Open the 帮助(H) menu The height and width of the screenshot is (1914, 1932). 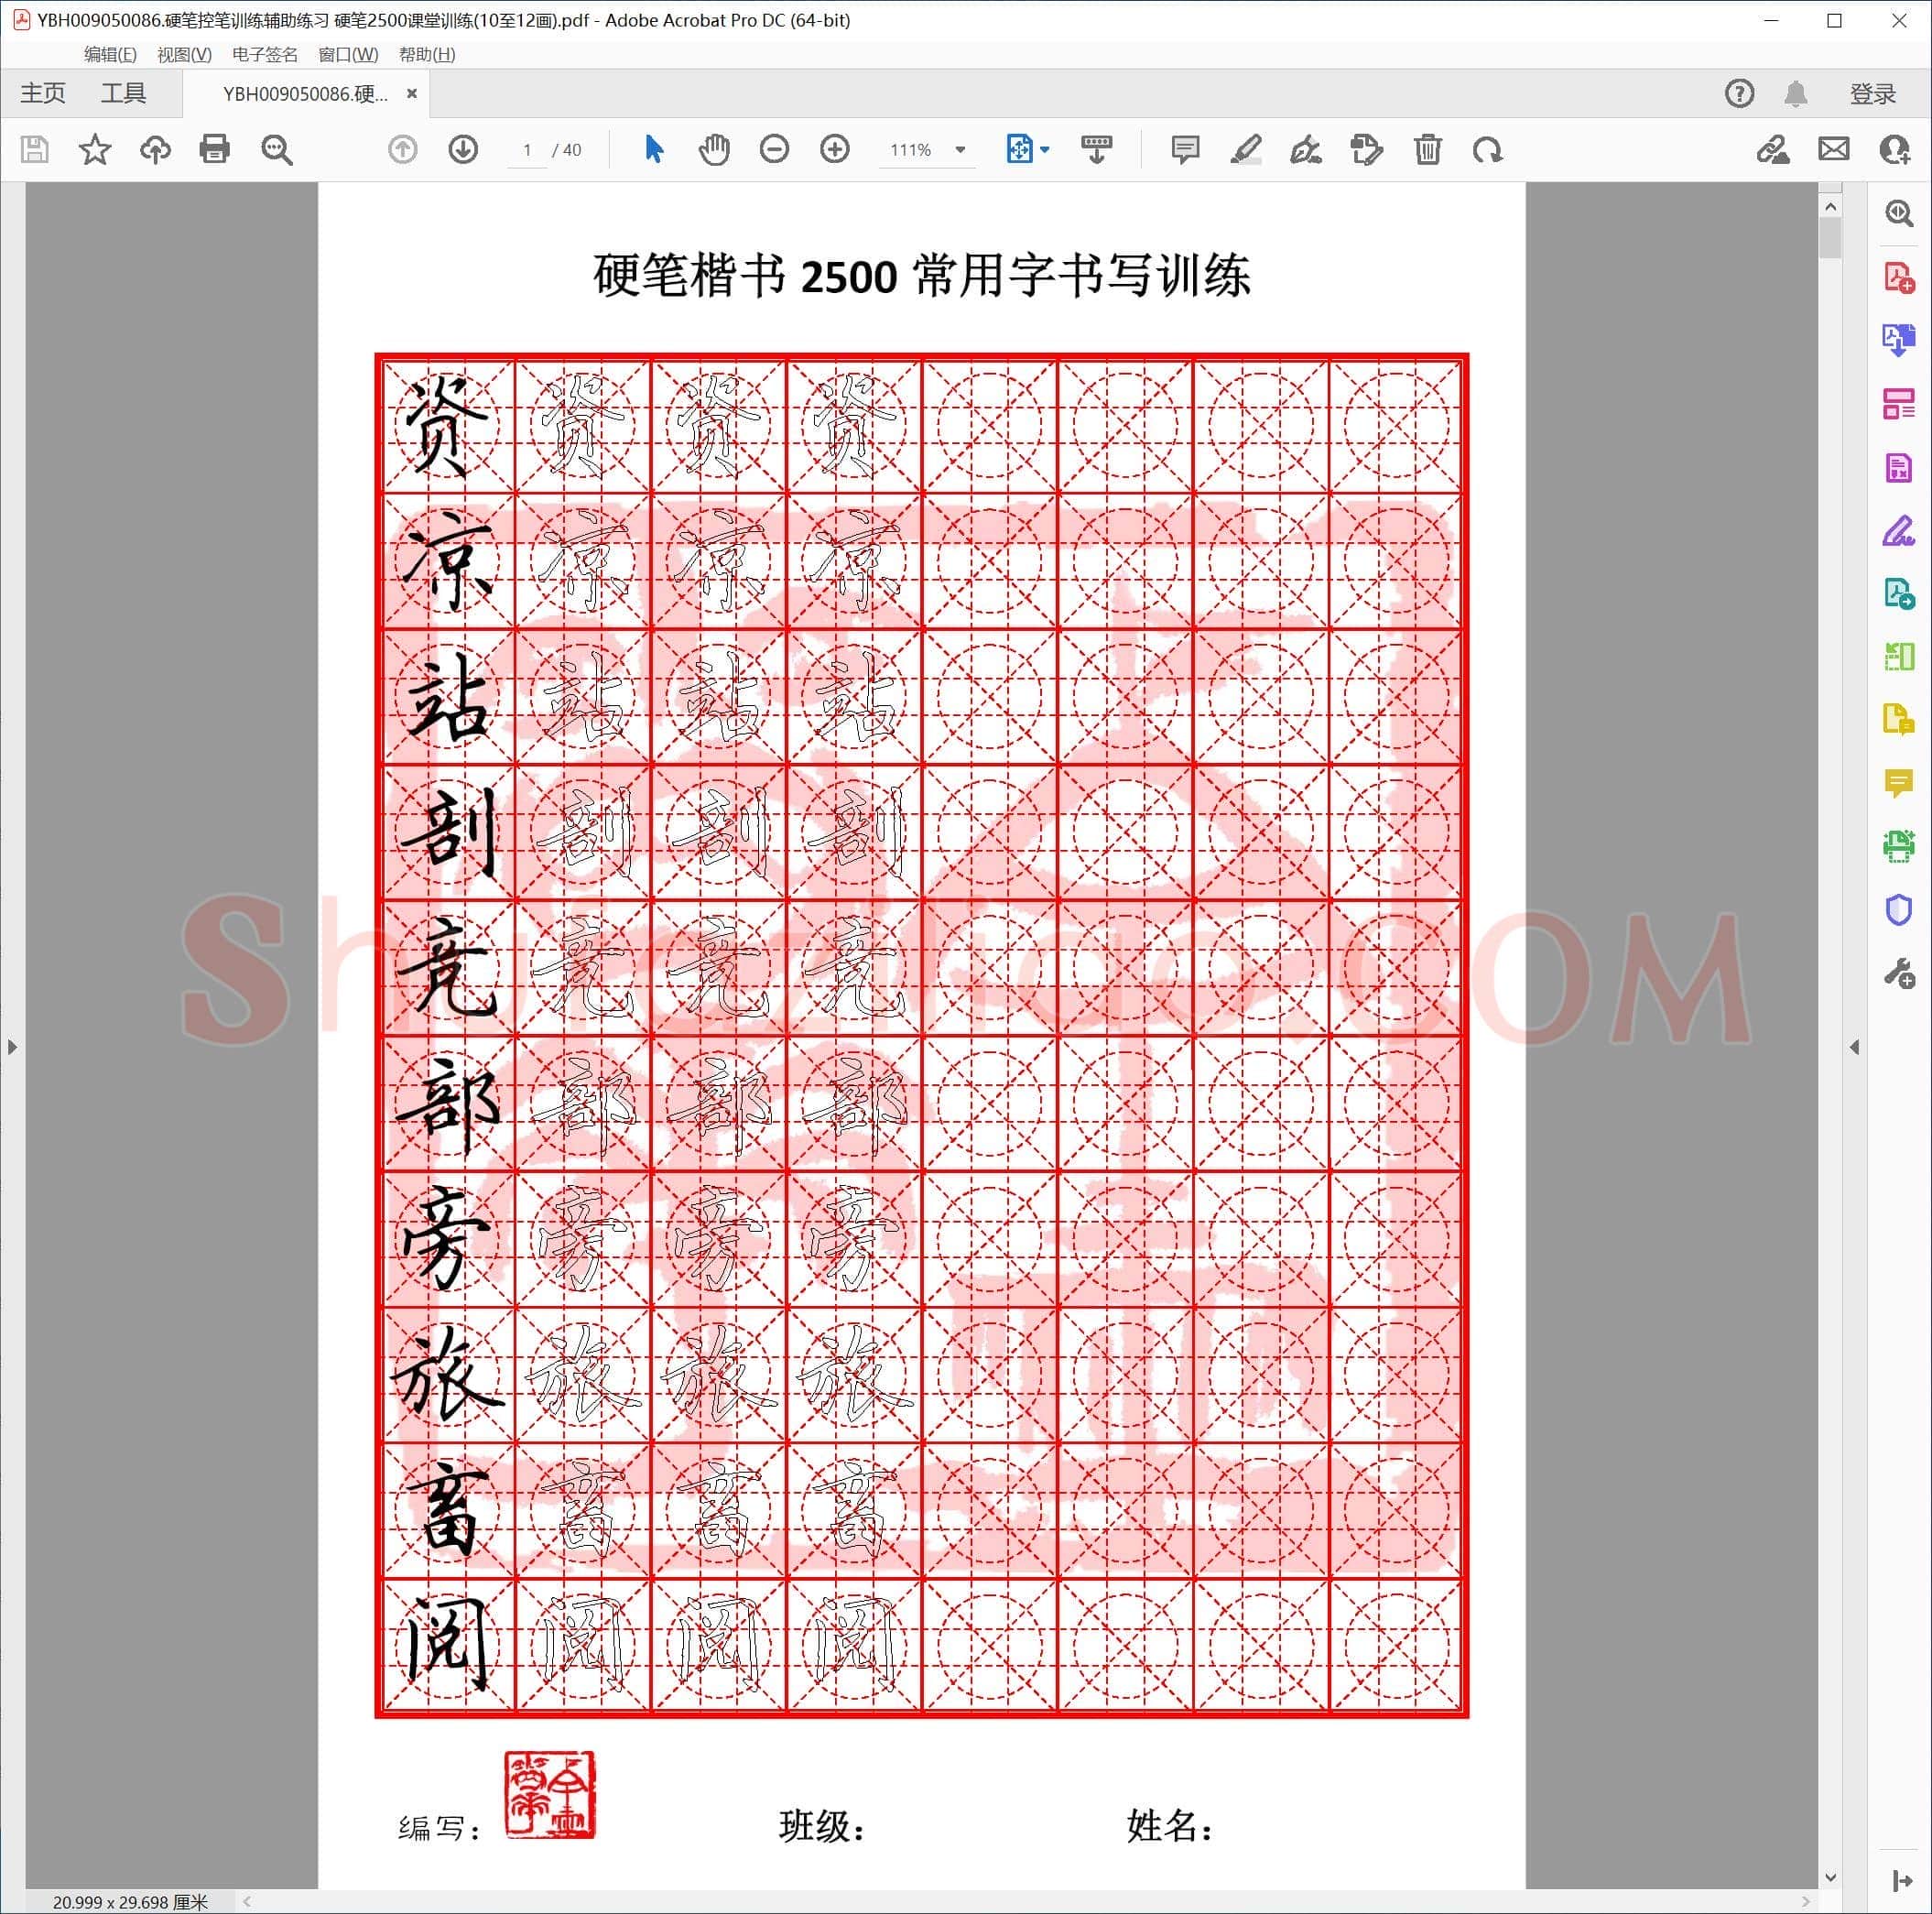pos(427,54)
